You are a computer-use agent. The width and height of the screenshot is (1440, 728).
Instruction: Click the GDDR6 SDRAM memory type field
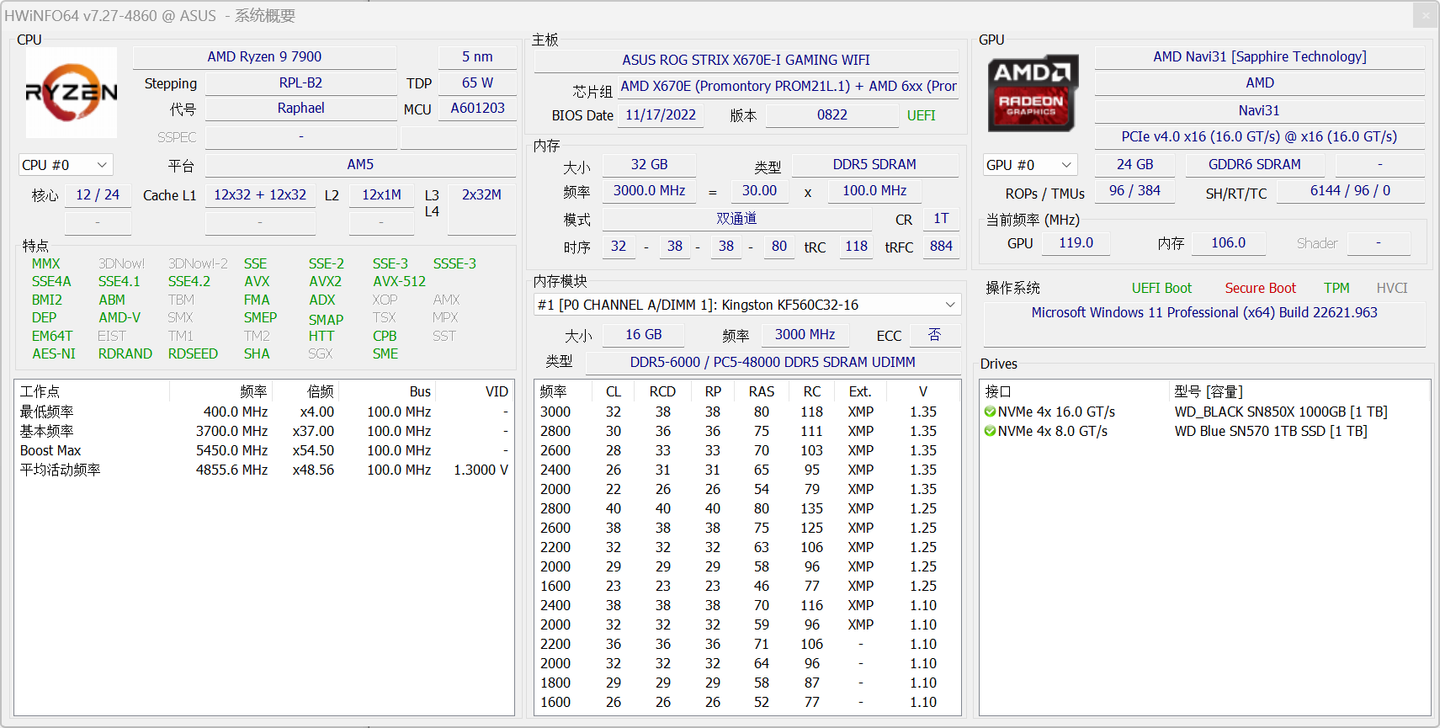pyautogui.click(x=1255, y=164)
